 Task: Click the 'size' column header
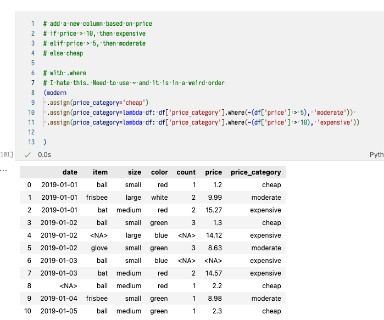click(x=135, y=172)
